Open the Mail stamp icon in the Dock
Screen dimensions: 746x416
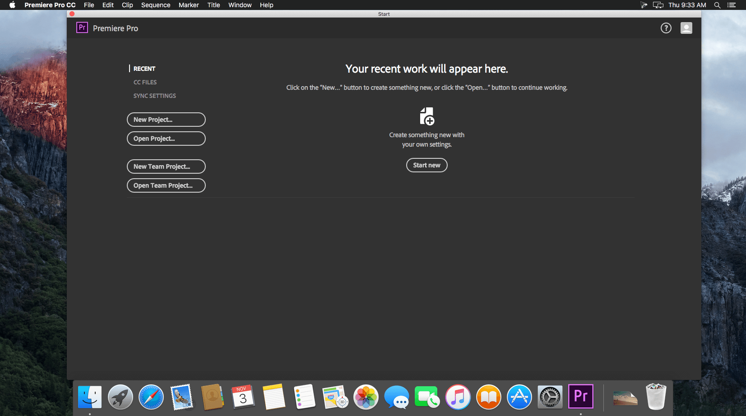182,397
